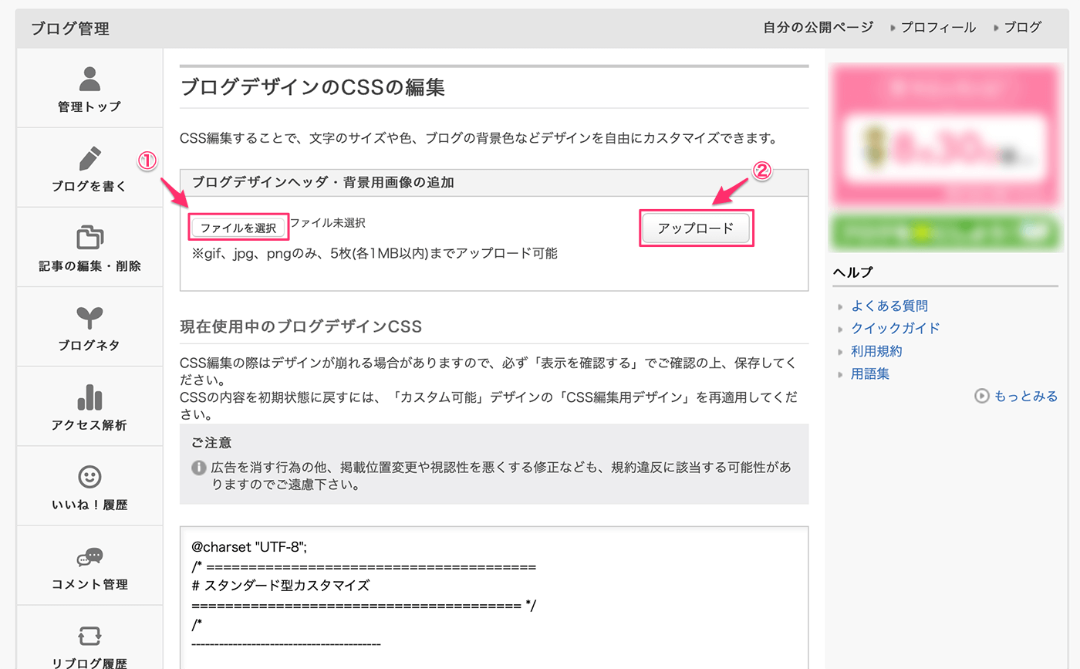Viewport: 1080px width, 669px height.
Task: Click inside the CSS code text area
Action: click(x=494, y=598)
